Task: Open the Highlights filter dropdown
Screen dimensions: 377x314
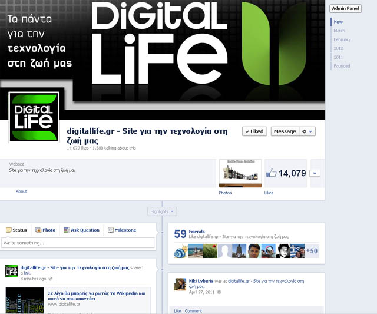Action: [162, 211]
